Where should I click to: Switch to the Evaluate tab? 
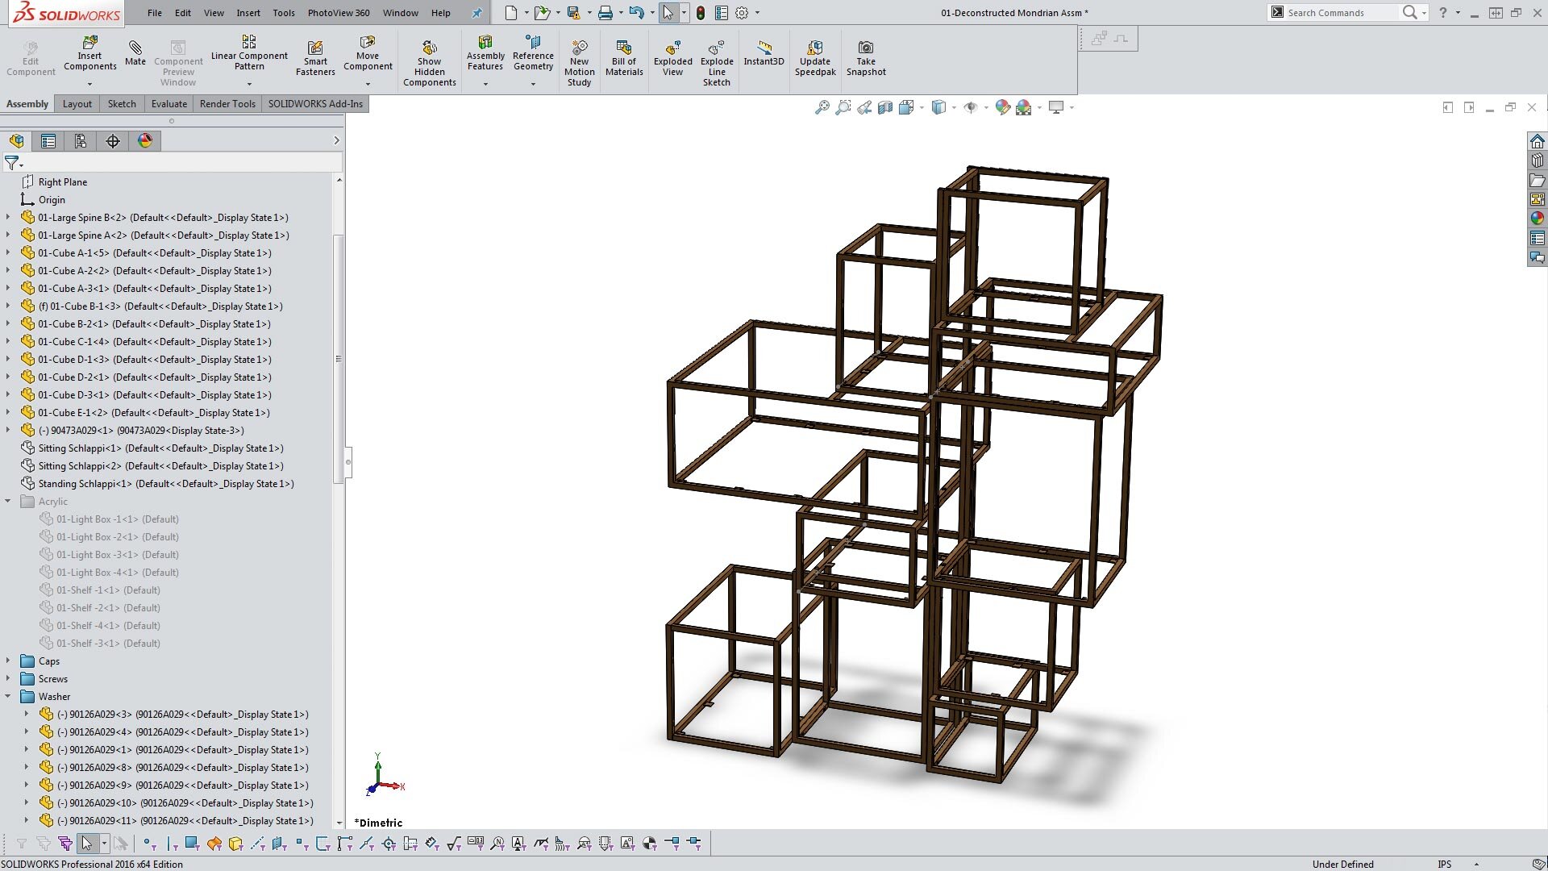(x=169, y=104)
